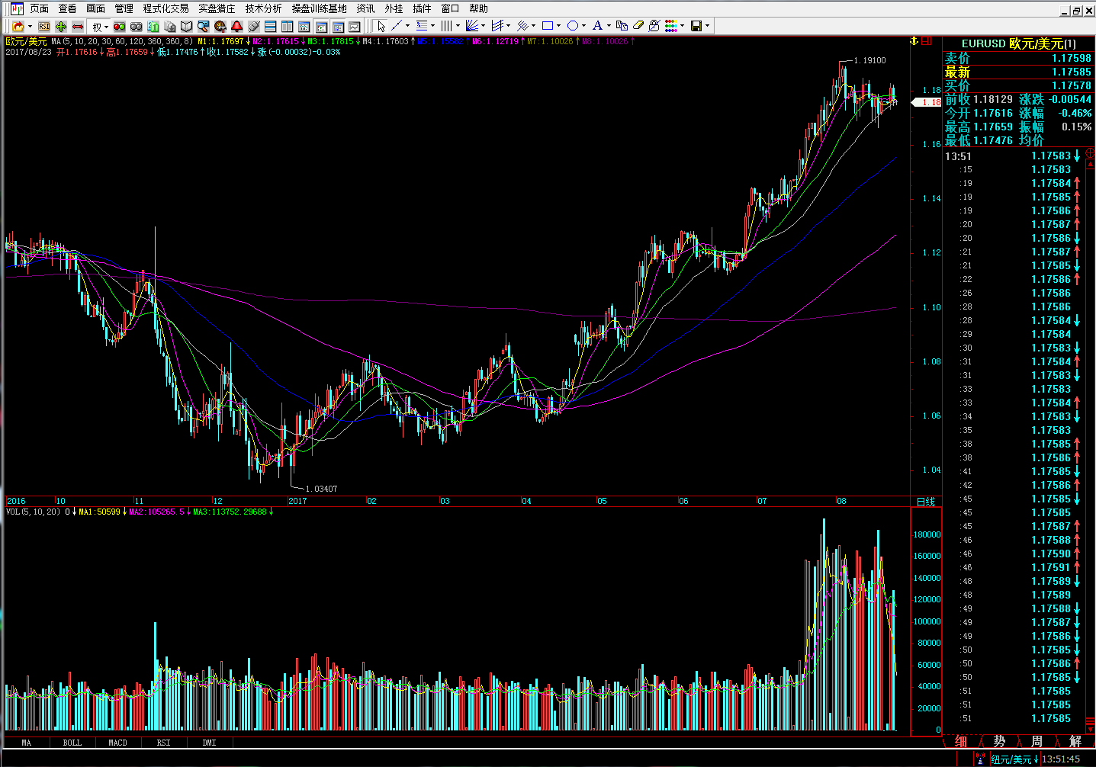
Task: Click the RSI indicator toolbar icon
Action: coord(43,27)
